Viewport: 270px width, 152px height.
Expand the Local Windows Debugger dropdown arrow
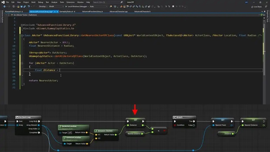click(88, 7)
